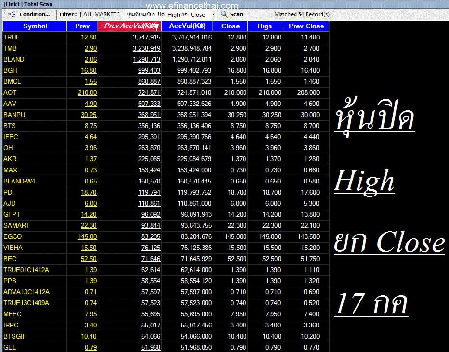
Task: Click AOT Prev price 210.00
Action: 87,93
